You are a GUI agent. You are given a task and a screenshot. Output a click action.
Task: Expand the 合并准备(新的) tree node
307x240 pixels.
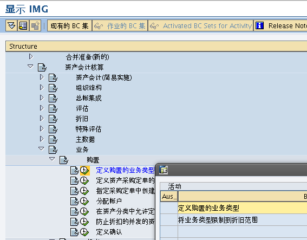tap(31, 57)
